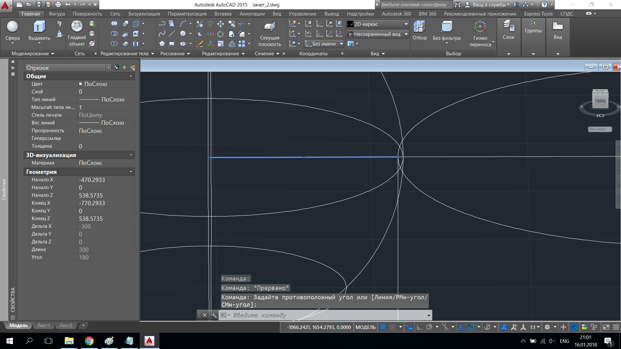Toggle annotation visibility in status bar

504,327
